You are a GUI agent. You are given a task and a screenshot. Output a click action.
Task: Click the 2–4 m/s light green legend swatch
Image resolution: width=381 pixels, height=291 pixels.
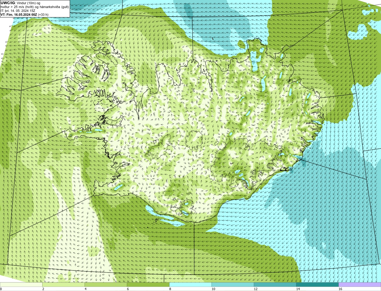point(63,284)
